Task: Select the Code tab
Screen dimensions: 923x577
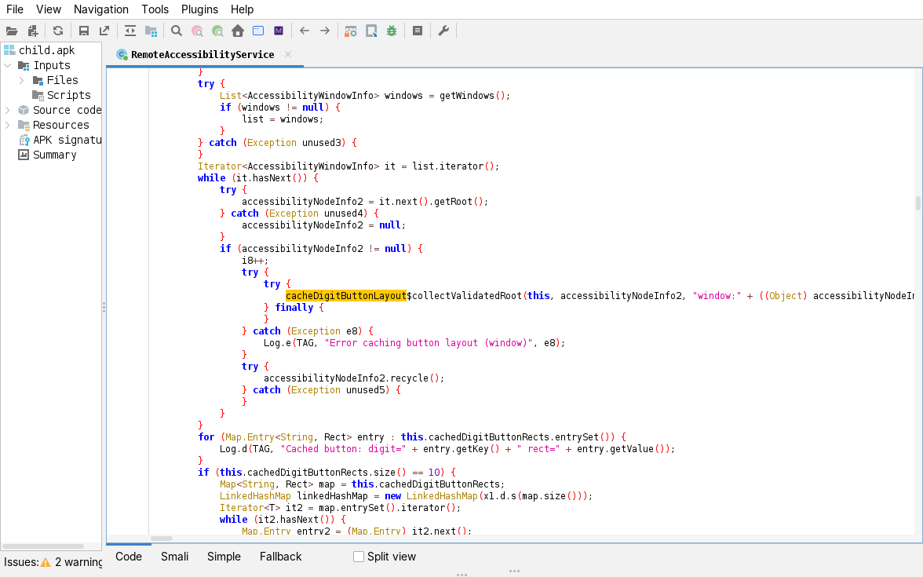Action: [x=129, y=557]
